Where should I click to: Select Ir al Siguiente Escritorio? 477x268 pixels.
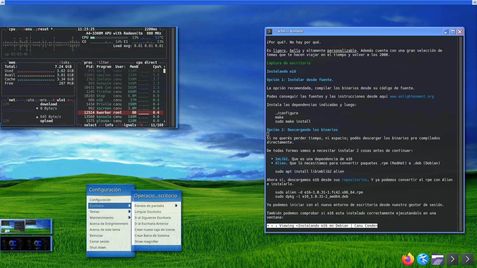click(x=156, y=218)
